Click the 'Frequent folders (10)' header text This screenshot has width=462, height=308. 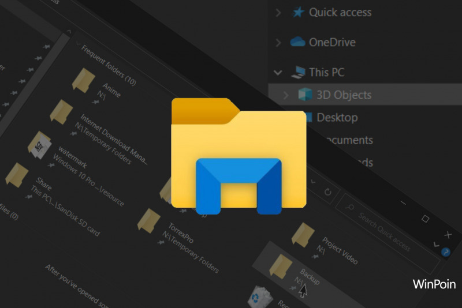109,66
